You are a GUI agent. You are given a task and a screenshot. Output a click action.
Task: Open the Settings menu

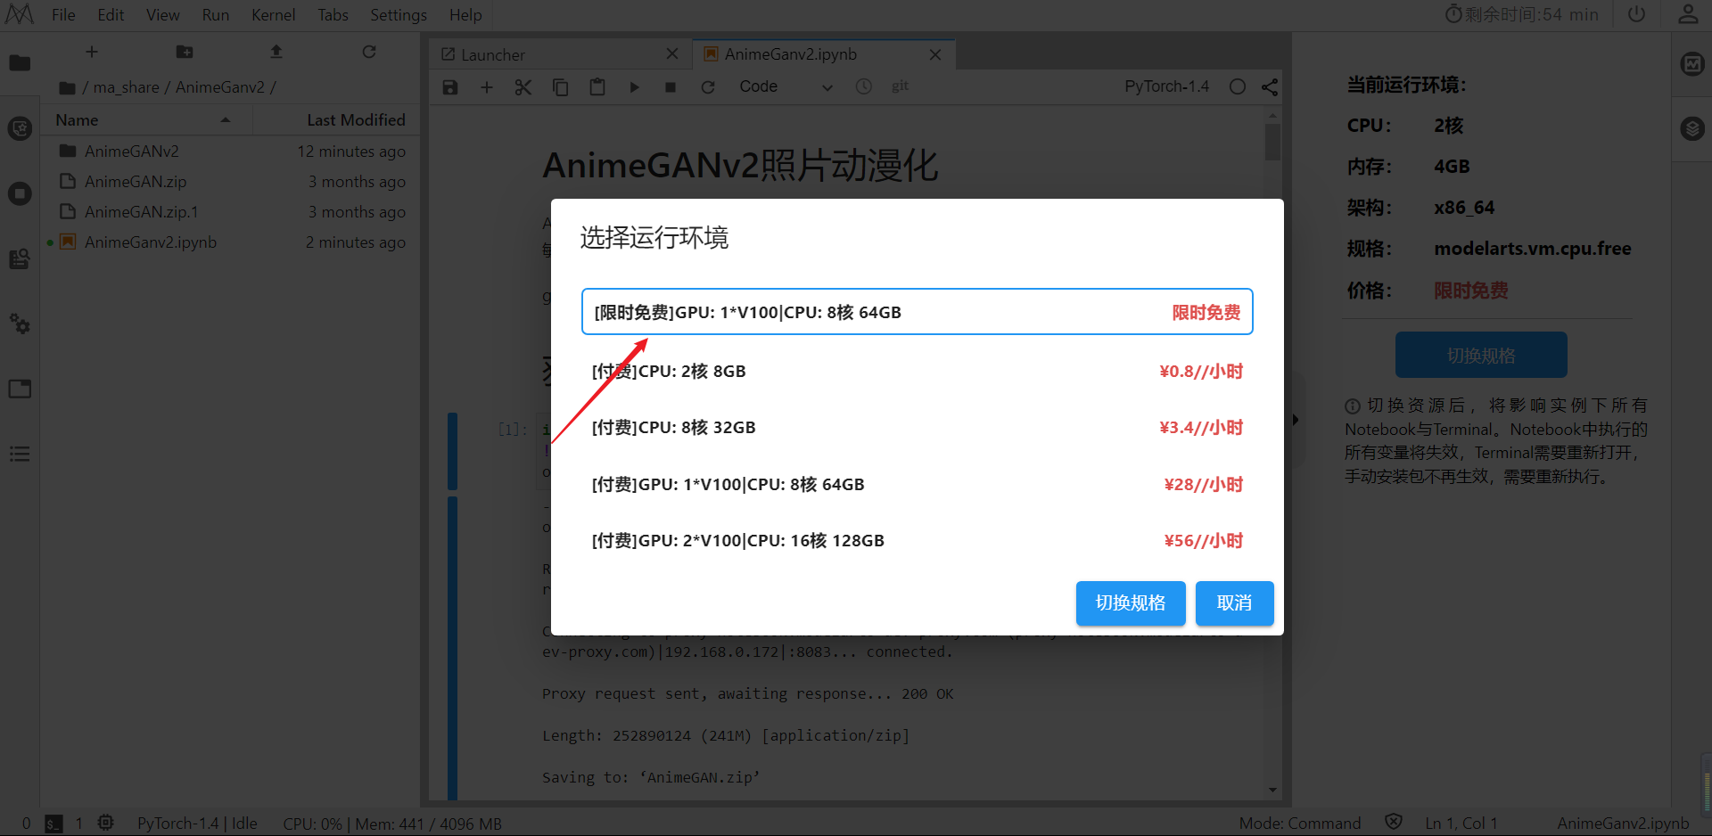[x=399, y=15]
